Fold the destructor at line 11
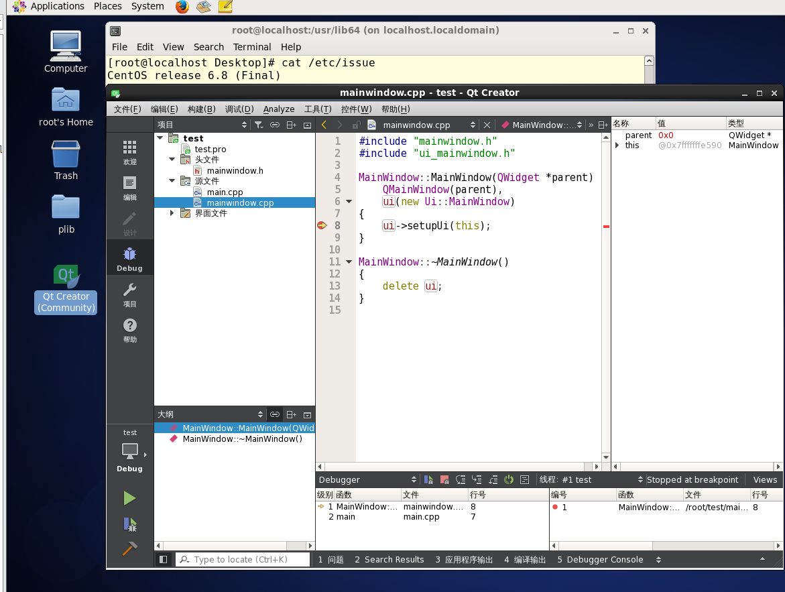Image resolution: width=785 pixels, height=592 pixels. 349,261
